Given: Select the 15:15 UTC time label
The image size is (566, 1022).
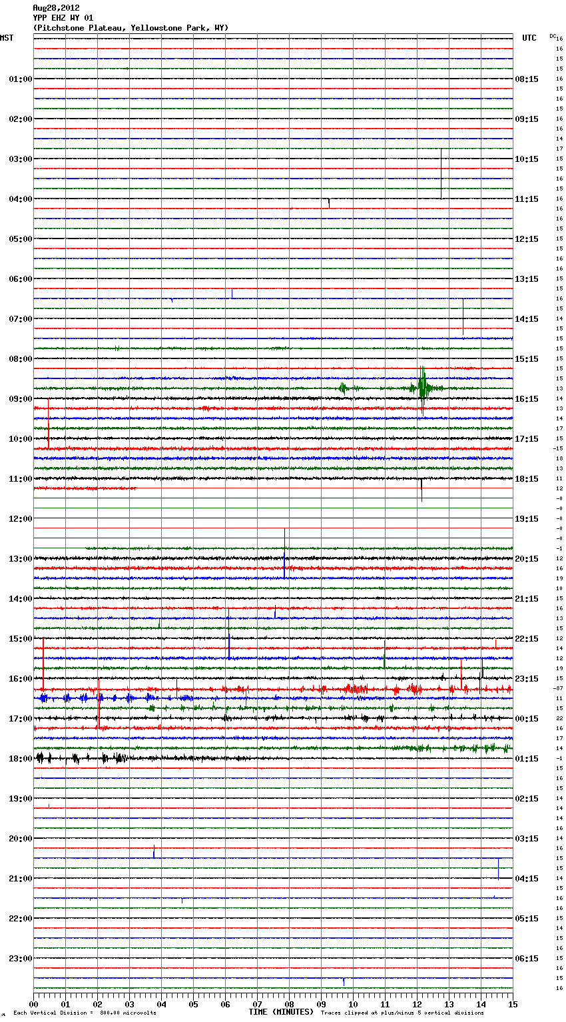Looking at the screenshot, I should tap(527, 359).
